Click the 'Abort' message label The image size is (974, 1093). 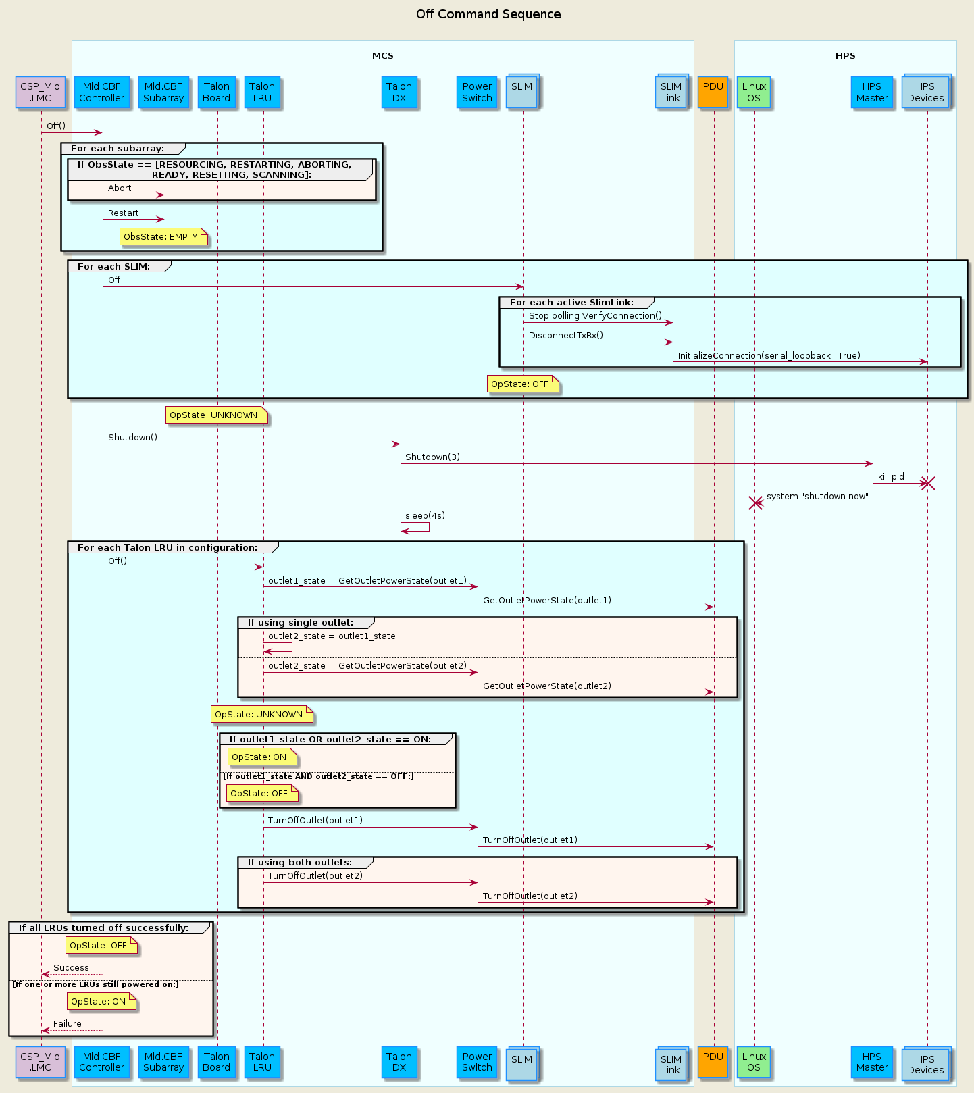click(x=120, y=188)
